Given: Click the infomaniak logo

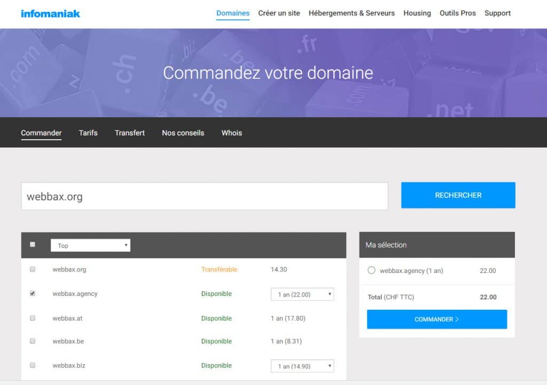Looking at the screenshot, I should point(50,13).
